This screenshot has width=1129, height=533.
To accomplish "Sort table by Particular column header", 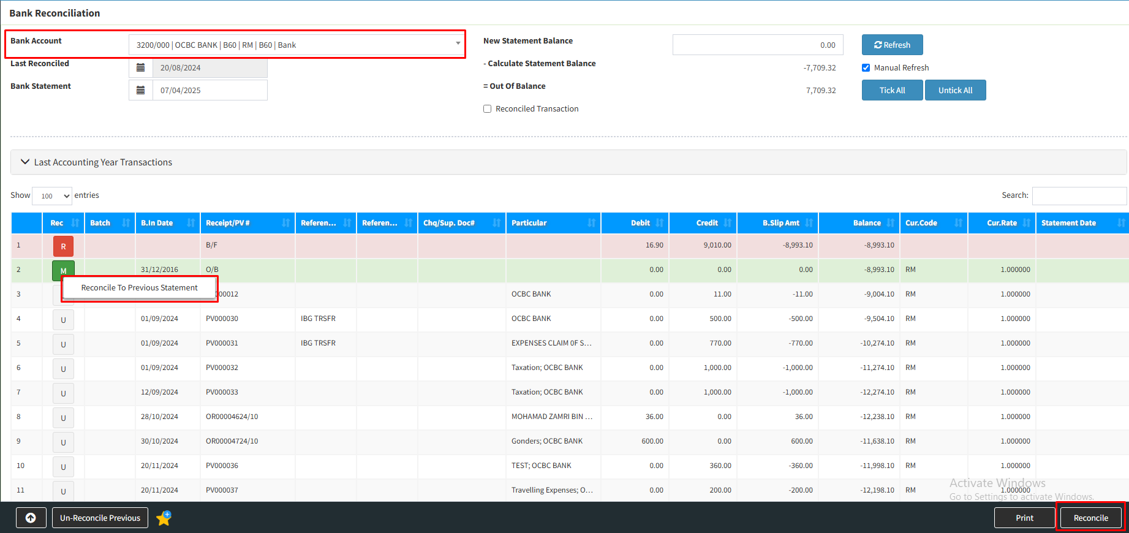I will [529, 223].
